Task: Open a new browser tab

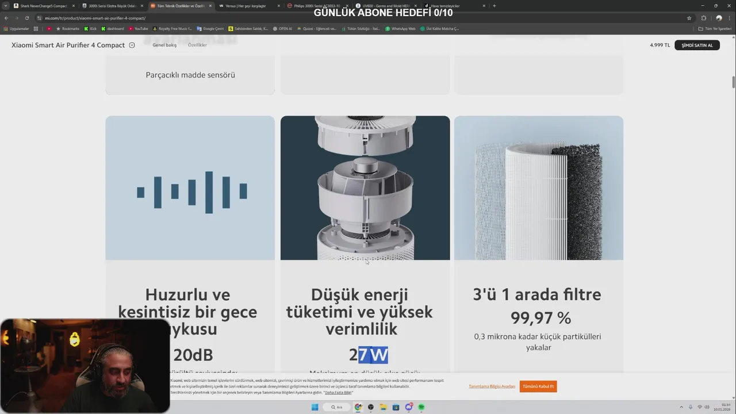Action: pos(494,6)
